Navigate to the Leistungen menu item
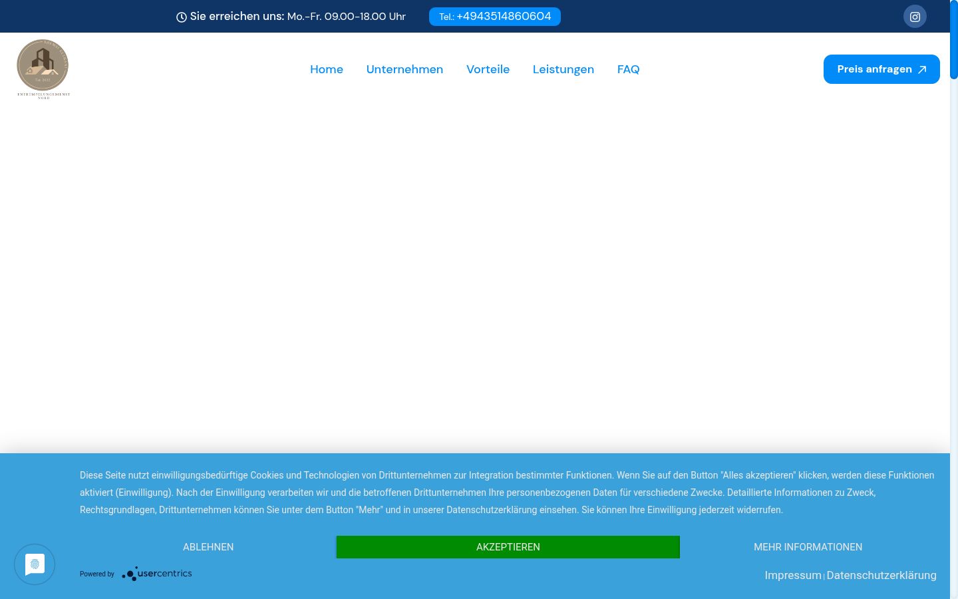Screen dimensions: 958x599 [x=563, y=69]
